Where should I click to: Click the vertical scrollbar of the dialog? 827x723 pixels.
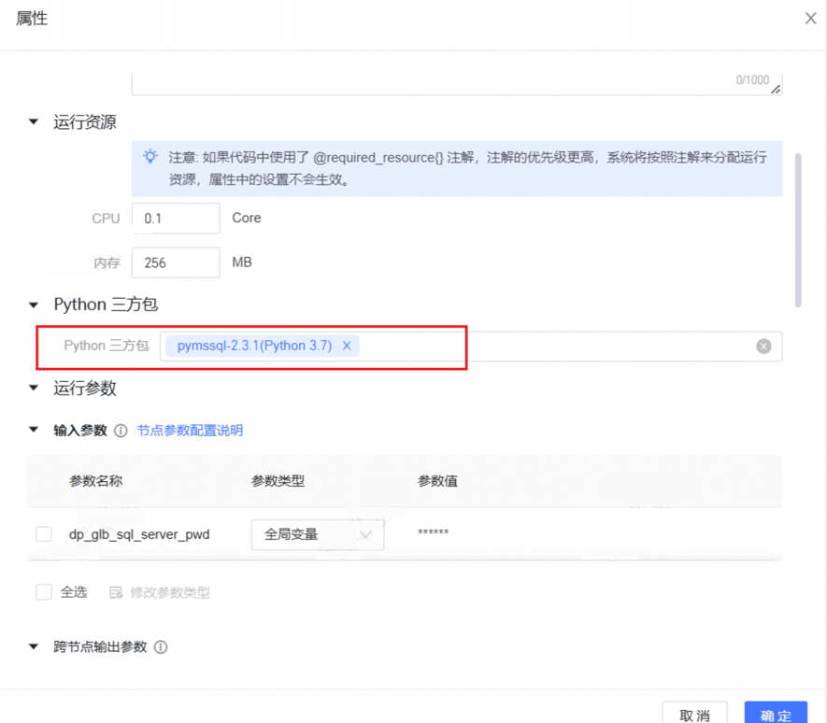[x=798, y=230]
